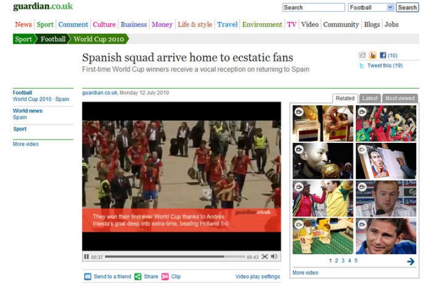
Task: Switch to the Most viewed tab
Action: tap(400, 98)
